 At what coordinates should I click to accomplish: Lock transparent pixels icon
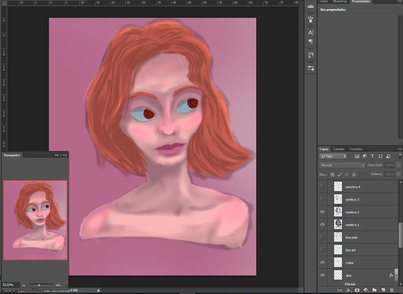[x=332, y=174]
